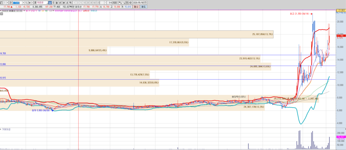Click the line style chart icon

pyautogui.click(x=124, y=3)
